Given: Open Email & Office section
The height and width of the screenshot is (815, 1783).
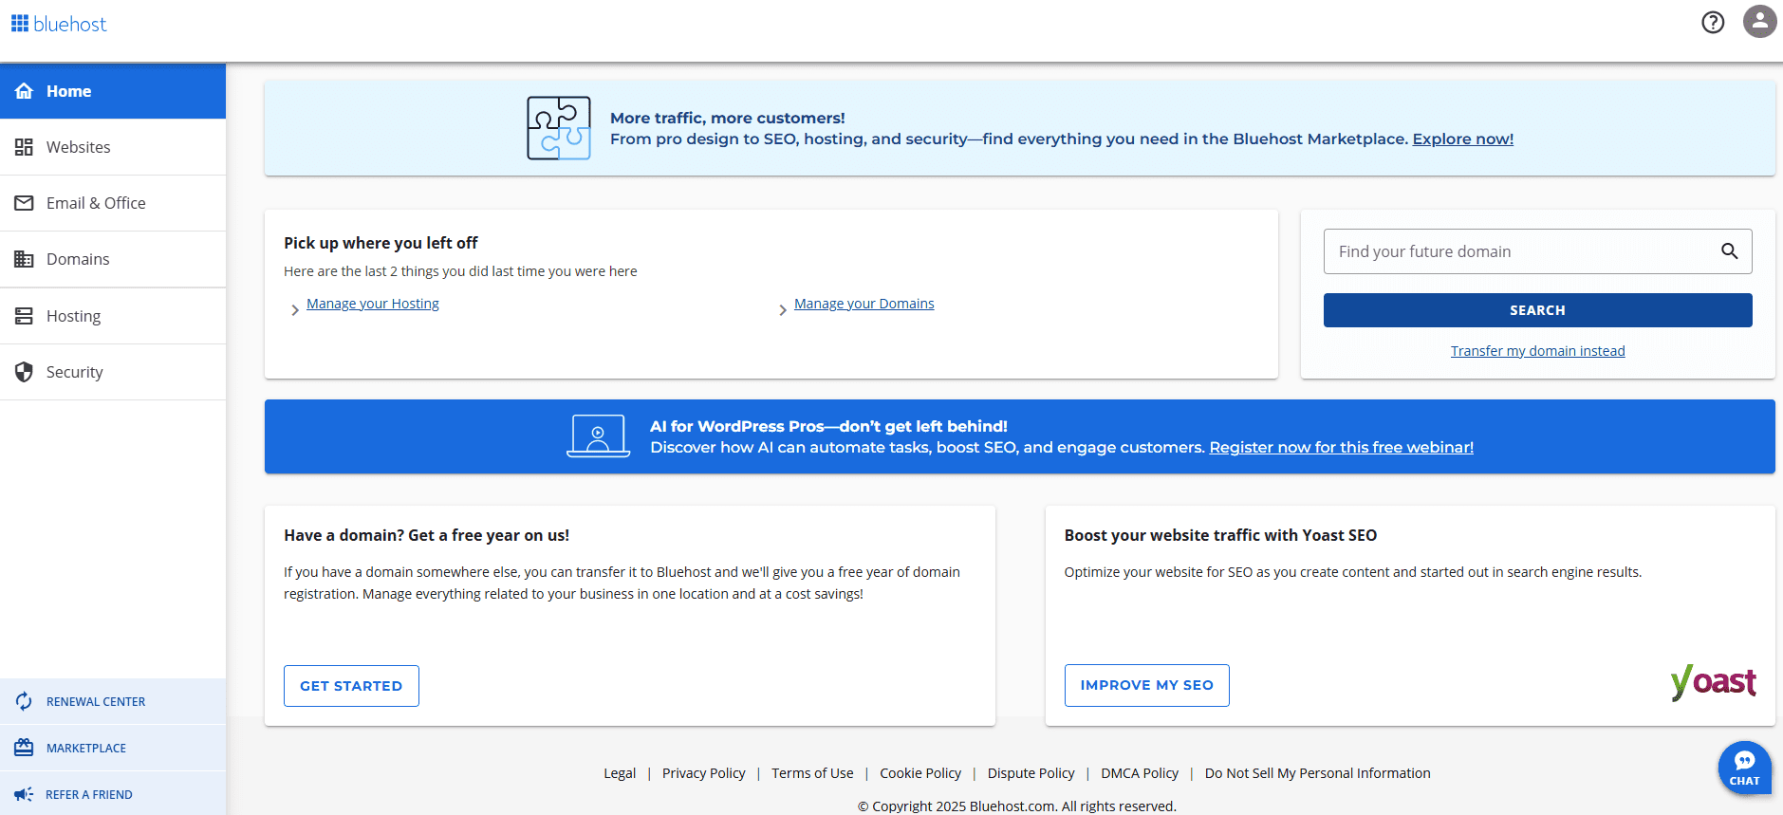Looking at the screenshot, I should click(x=113, y=203).
